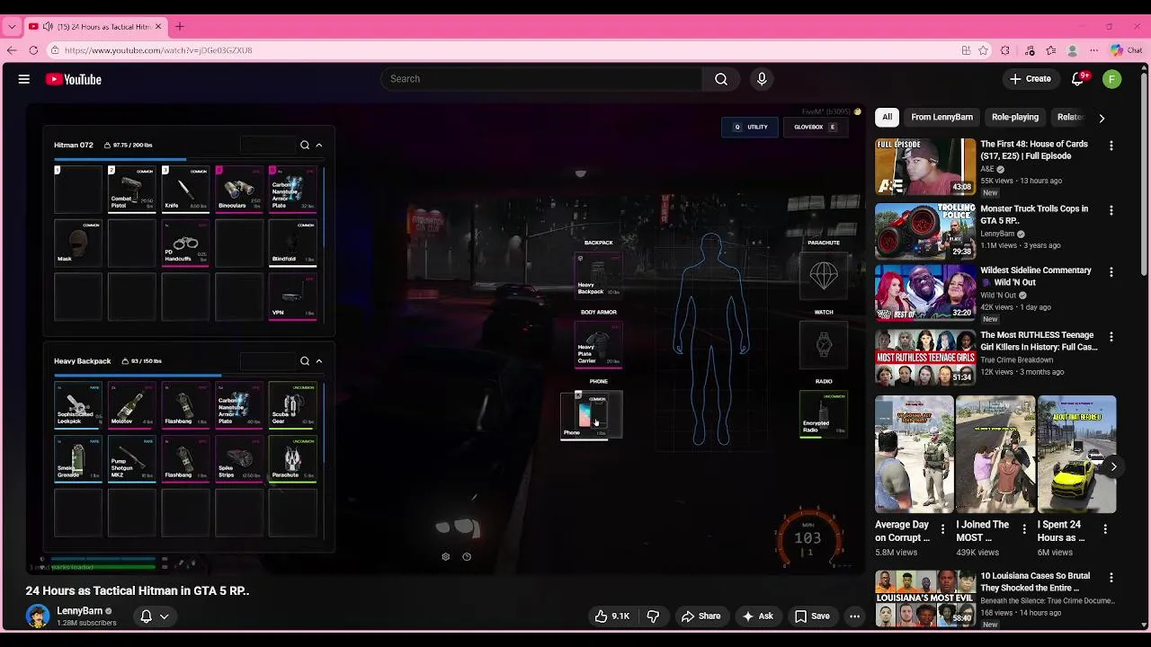Image resolution: width=1151 pixels, height=647 pixels.
Task: Click the Ask button
Action: coord(757,616)
